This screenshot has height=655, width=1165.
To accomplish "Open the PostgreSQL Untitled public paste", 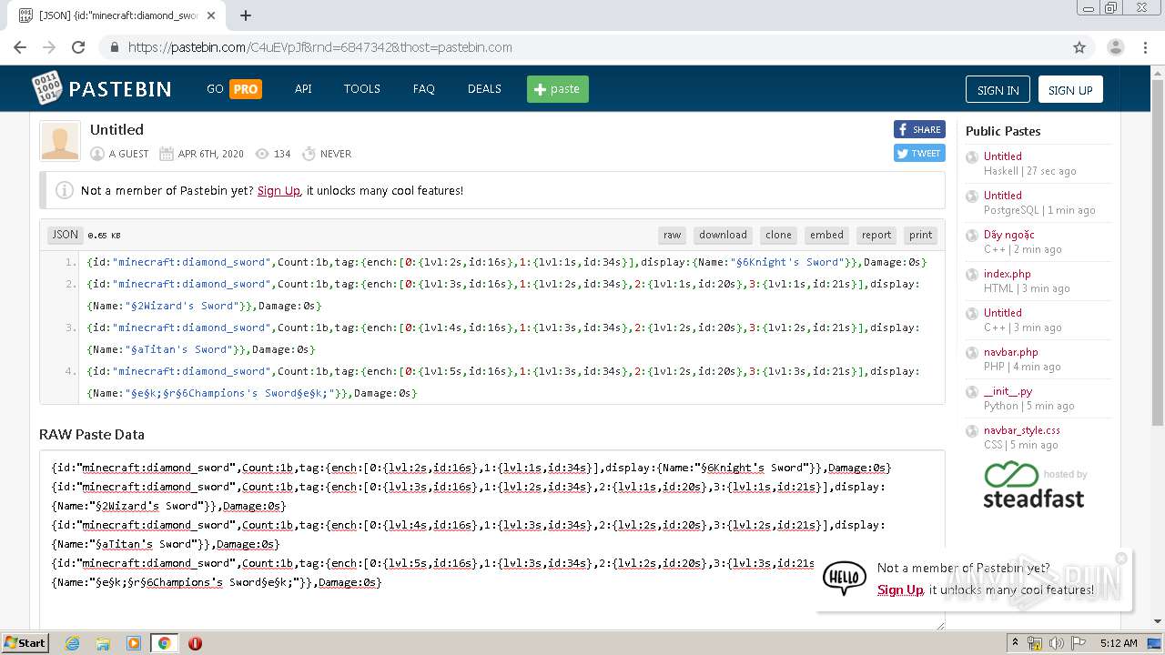I will pos(1002,196).
